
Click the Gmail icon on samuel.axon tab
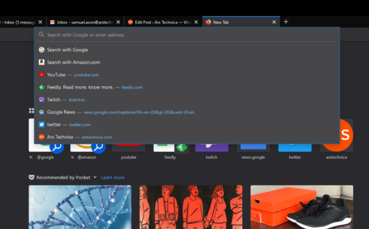pos(52,22)
